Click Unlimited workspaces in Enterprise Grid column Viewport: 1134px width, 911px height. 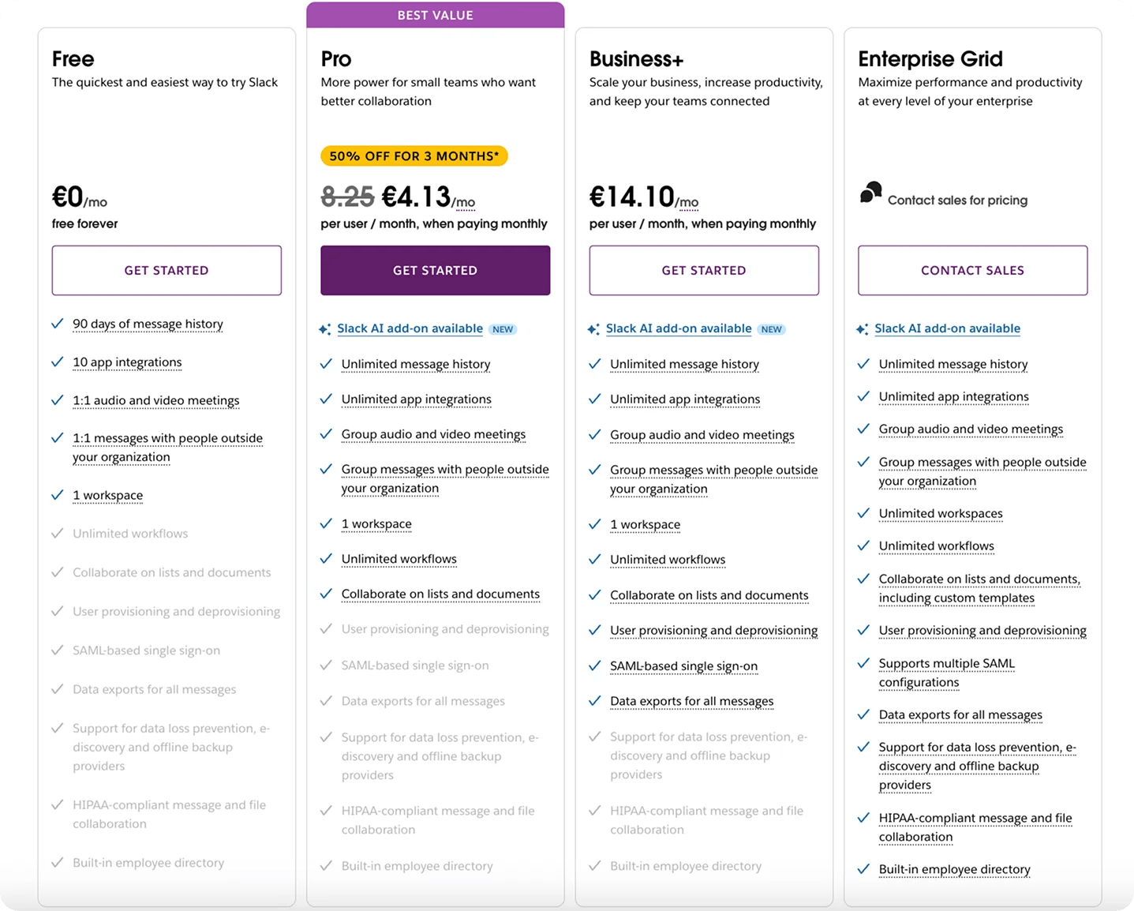click(x=941, y=514)
